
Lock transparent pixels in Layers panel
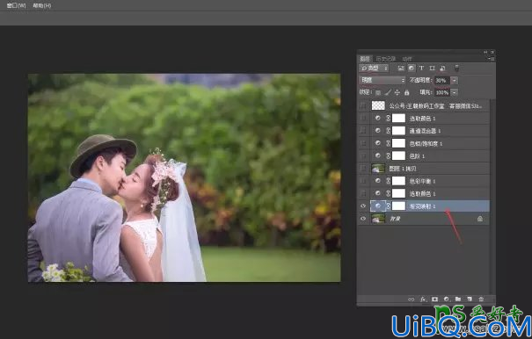pos(378,92)
